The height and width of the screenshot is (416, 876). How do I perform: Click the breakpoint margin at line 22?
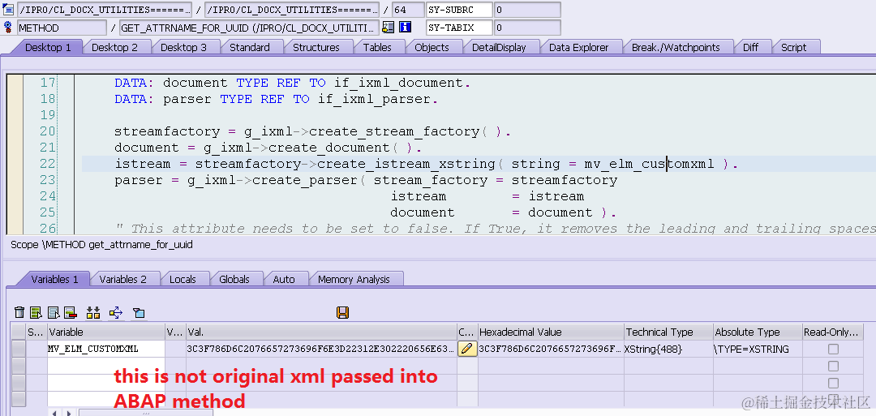15,164
